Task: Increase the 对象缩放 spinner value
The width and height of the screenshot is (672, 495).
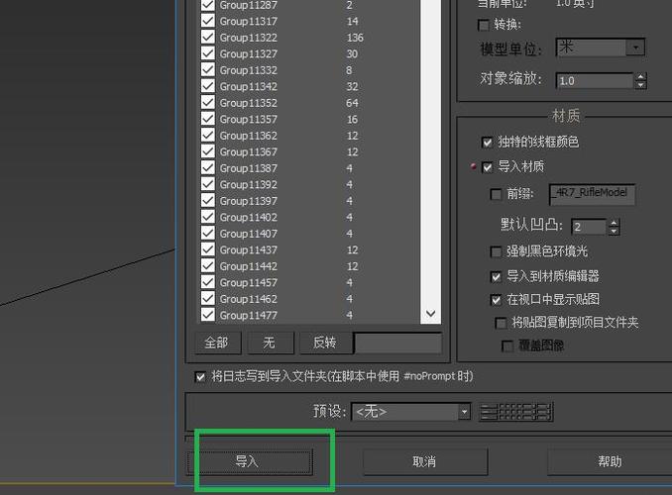Action: (640, 76)
